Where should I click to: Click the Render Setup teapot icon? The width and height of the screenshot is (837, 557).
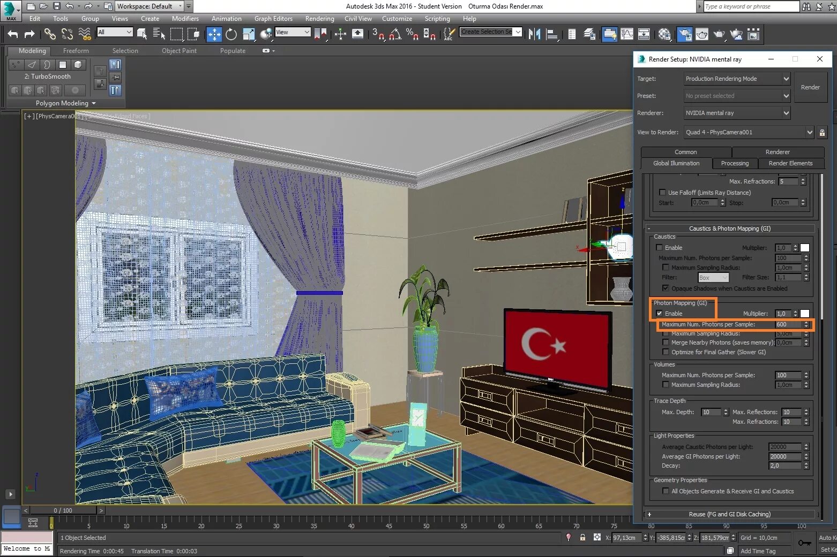[x=684, y=34]
